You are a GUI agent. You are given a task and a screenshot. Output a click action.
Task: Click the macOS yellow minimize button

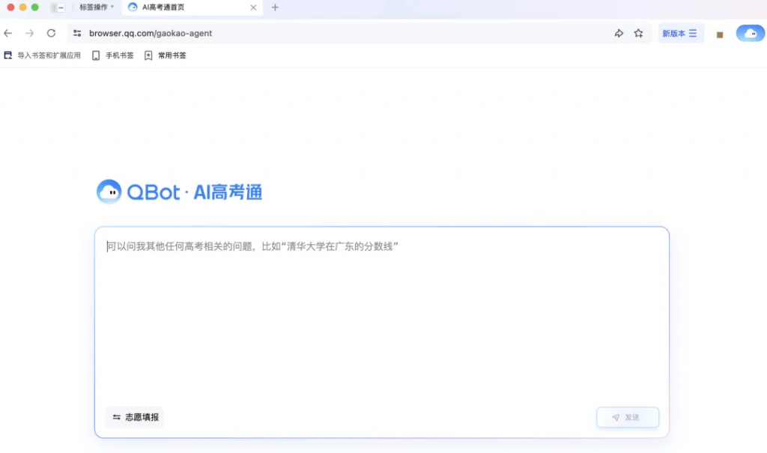tap(22, 7)
